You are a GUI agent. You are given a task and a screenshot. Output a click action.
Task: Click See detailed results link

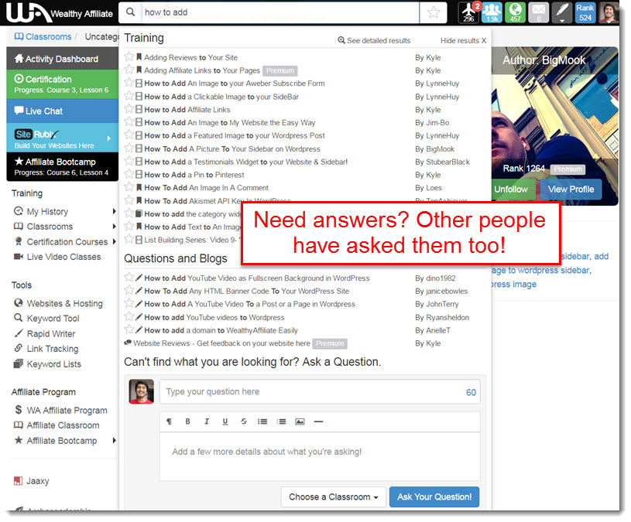point(374,40)
